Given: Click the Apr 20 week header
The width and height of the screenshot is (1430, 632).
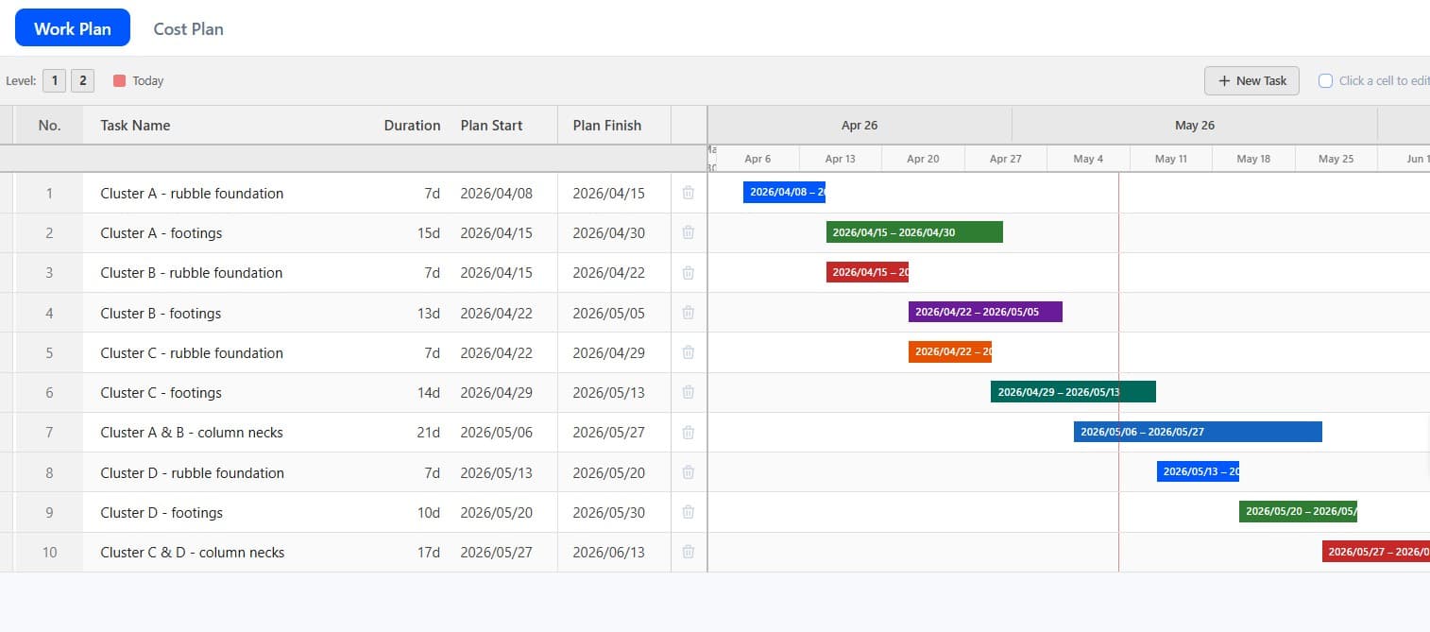Looking at the screenshot, I should tap(923, 159).
